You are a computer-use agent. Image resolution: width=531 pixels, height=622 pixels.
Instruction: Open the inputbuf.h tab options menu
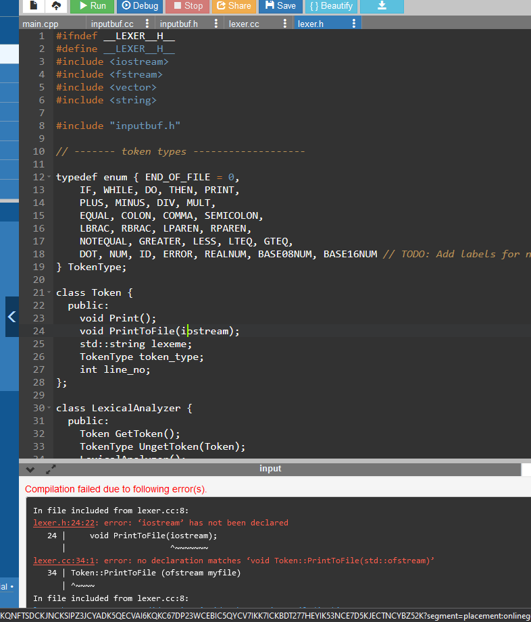(216, 24)
